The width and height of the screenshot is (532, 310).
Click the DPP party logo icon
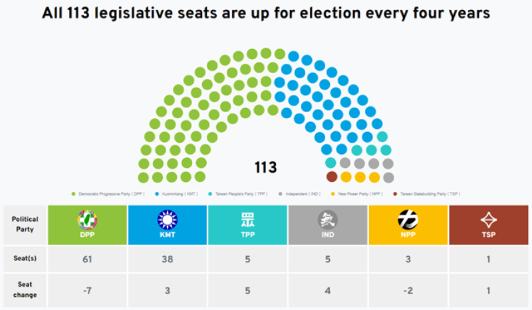click(x=87, y=219)
